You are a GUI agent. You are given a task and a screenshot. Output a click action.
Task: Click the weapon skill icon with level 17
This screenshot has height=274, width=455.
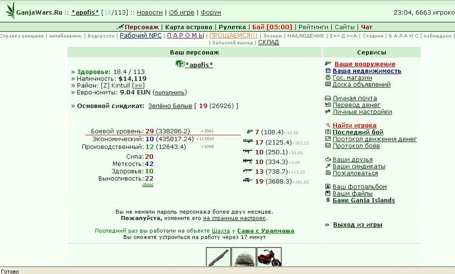coord(248,141)
